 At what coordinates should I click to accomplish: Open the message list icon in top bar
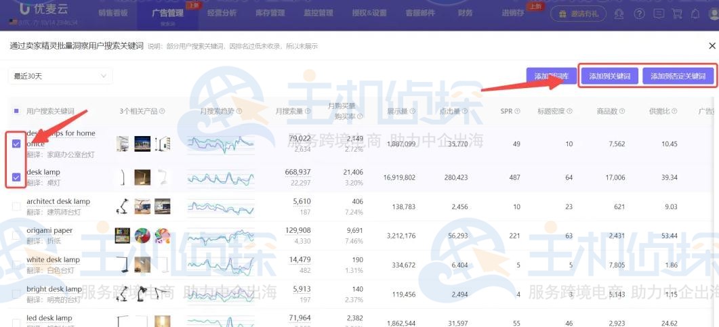point(659,14)
